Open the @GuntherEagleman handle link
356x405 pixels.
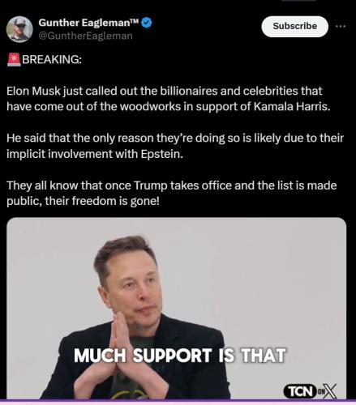coord(86,36)
